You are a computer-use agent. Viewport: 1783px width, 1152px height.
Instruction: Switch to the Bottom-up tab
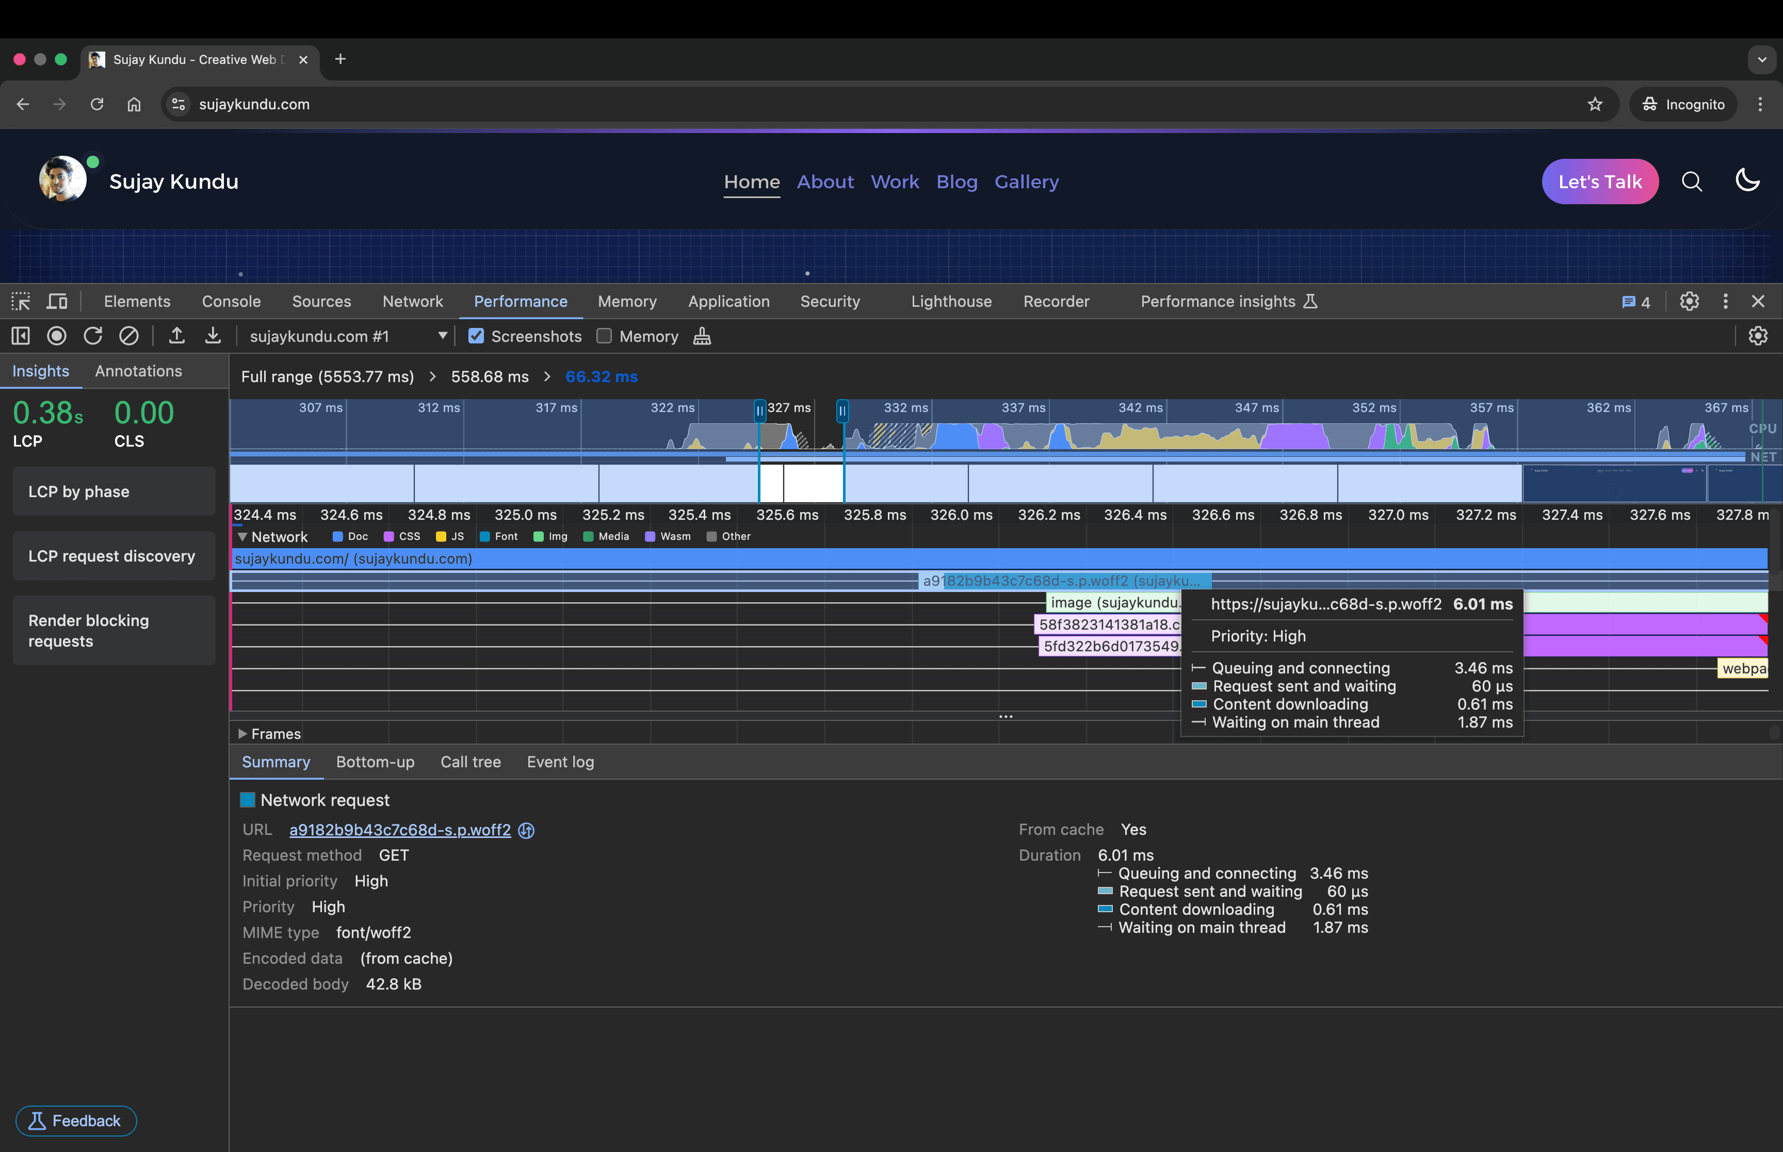(x=375, y=762)
